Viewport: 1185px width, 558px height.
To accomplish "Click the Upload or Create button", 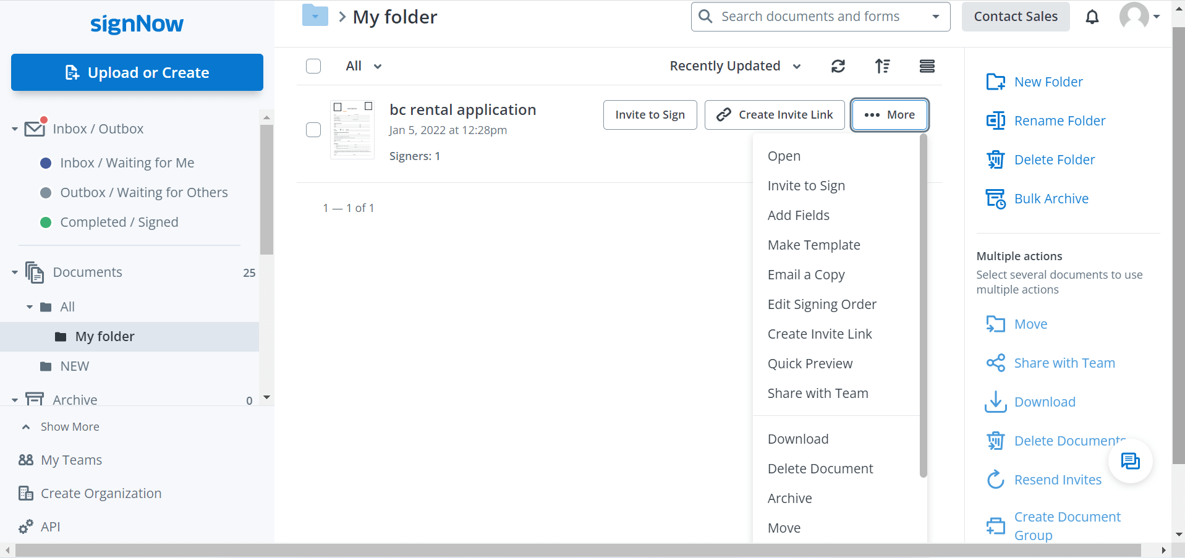I will (137, 72).
